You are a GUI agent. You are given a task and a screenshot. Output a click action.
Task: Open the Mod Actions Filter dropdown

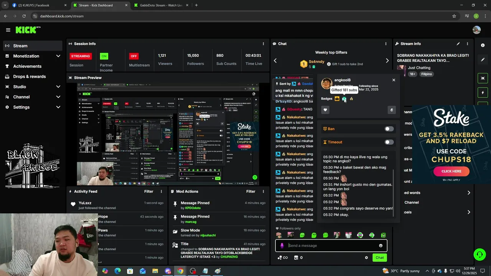(x=251, y=191)
